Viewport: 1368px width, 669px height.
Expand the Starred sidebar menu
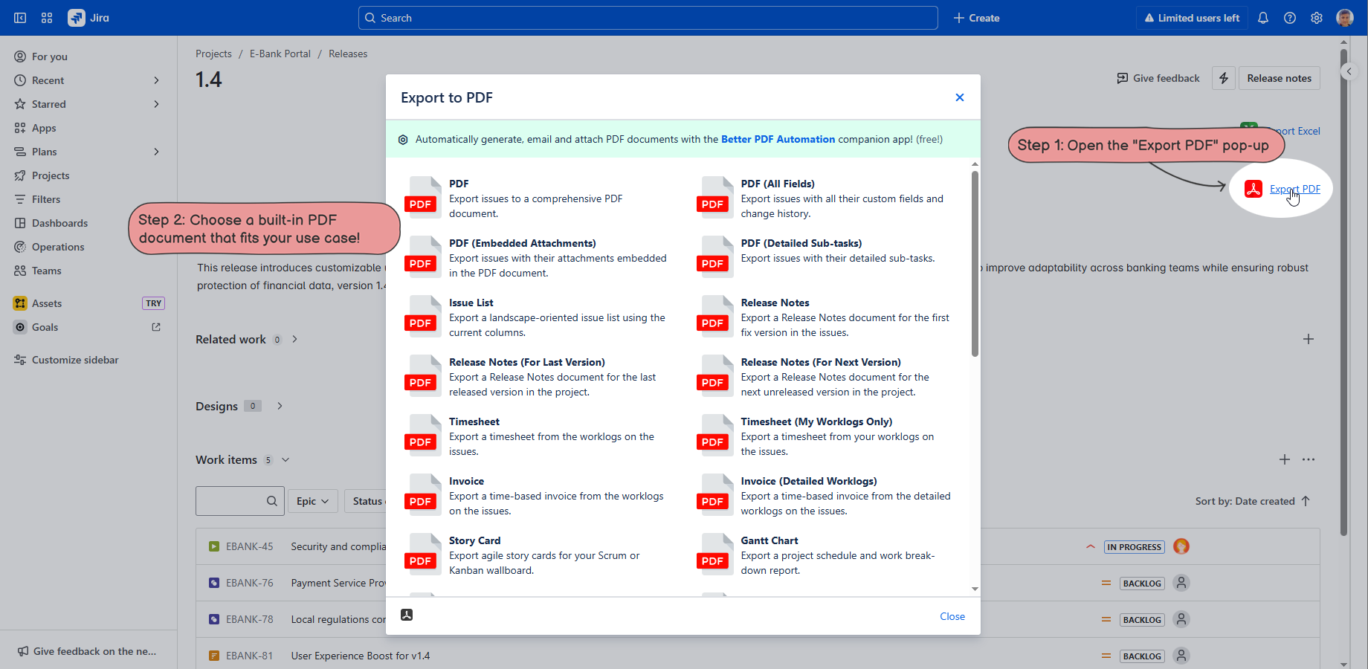tap(156, 104)
